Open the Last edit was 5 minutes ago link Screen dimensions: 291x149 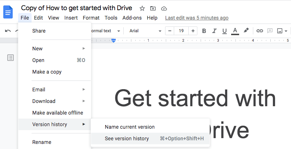point(197,18)
